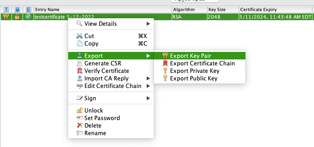Click the magnifier icon beside View Details
Screen dimensions: 314x147
tap(79, 24)
